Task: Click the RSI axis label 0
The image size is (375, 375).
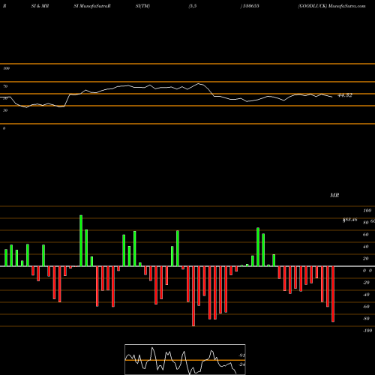Action: 4,128
